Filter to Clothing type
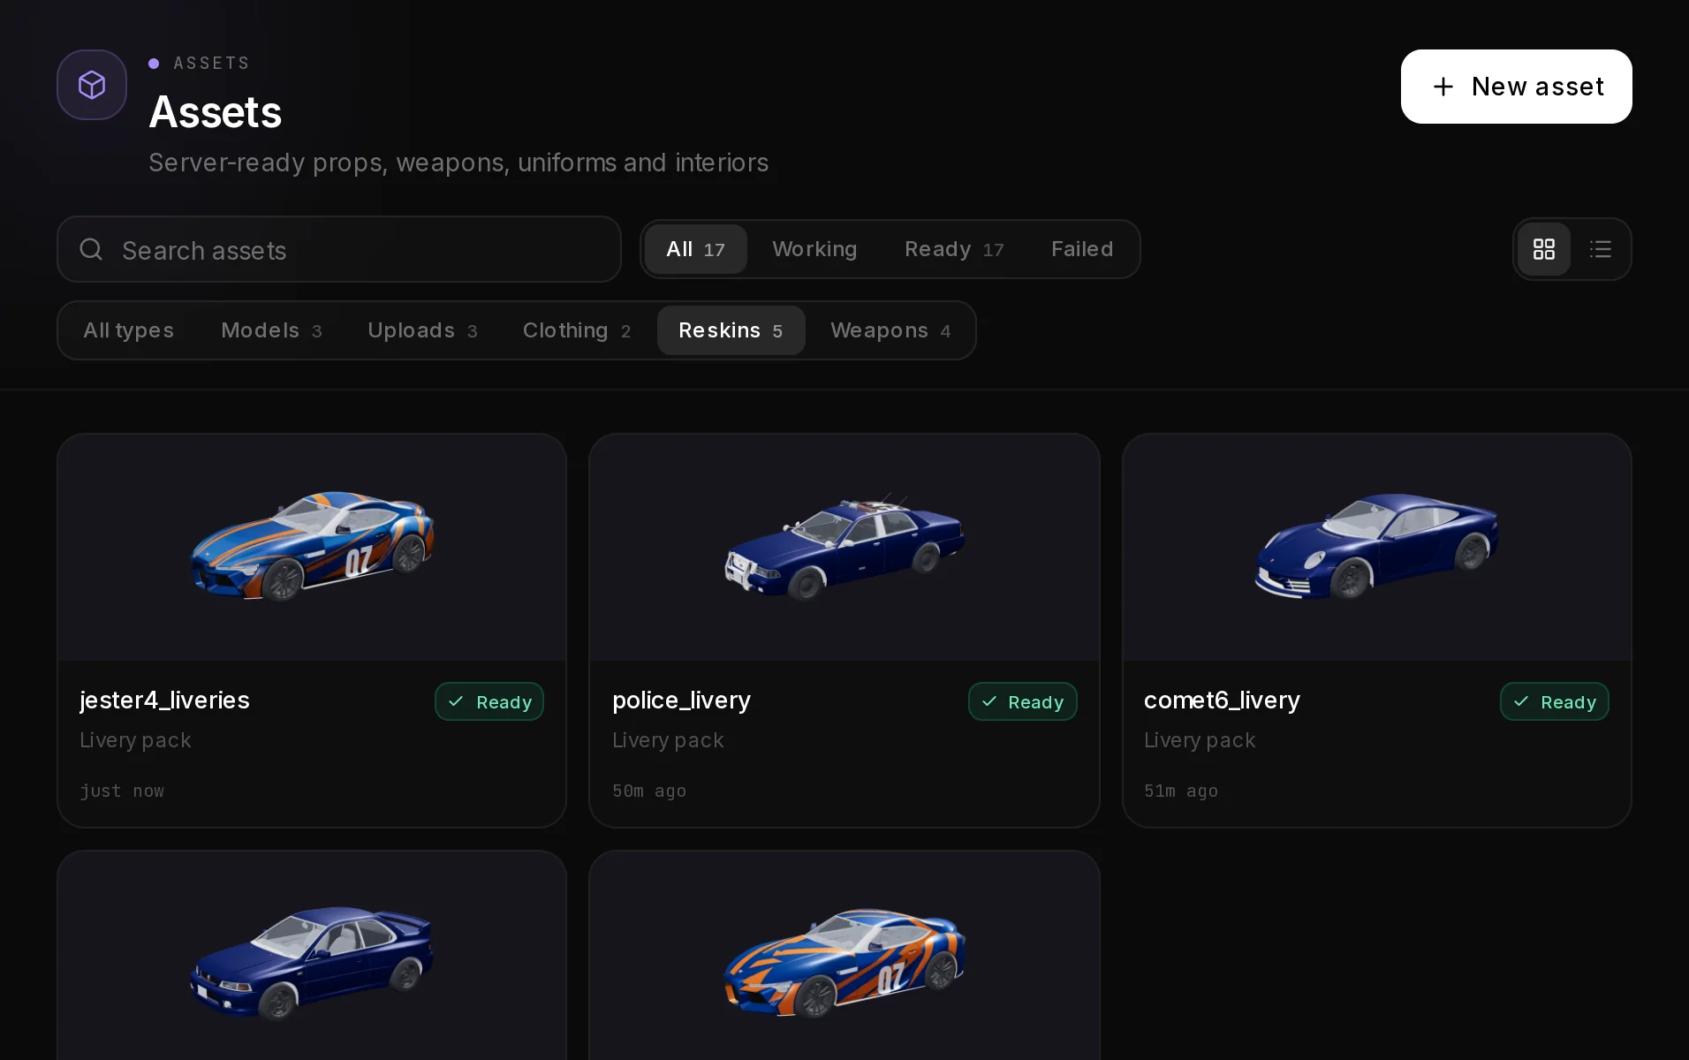Screen dimensions: 1689x1060 click(576, 330)
